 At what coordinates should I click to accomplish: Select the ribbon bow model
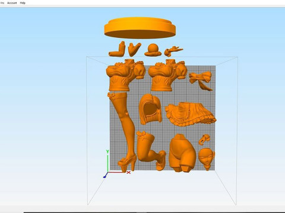coord(201,80)
